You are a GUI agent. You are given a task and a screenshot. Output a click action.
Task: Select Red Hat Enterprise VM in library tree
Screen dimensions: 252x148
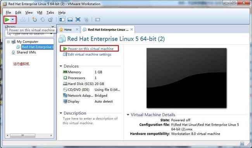click(38, 47)
